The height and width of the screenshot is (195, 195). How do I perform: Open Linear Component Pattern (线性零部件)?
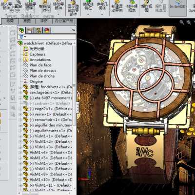pyautogui.click(x=31, y=5)
